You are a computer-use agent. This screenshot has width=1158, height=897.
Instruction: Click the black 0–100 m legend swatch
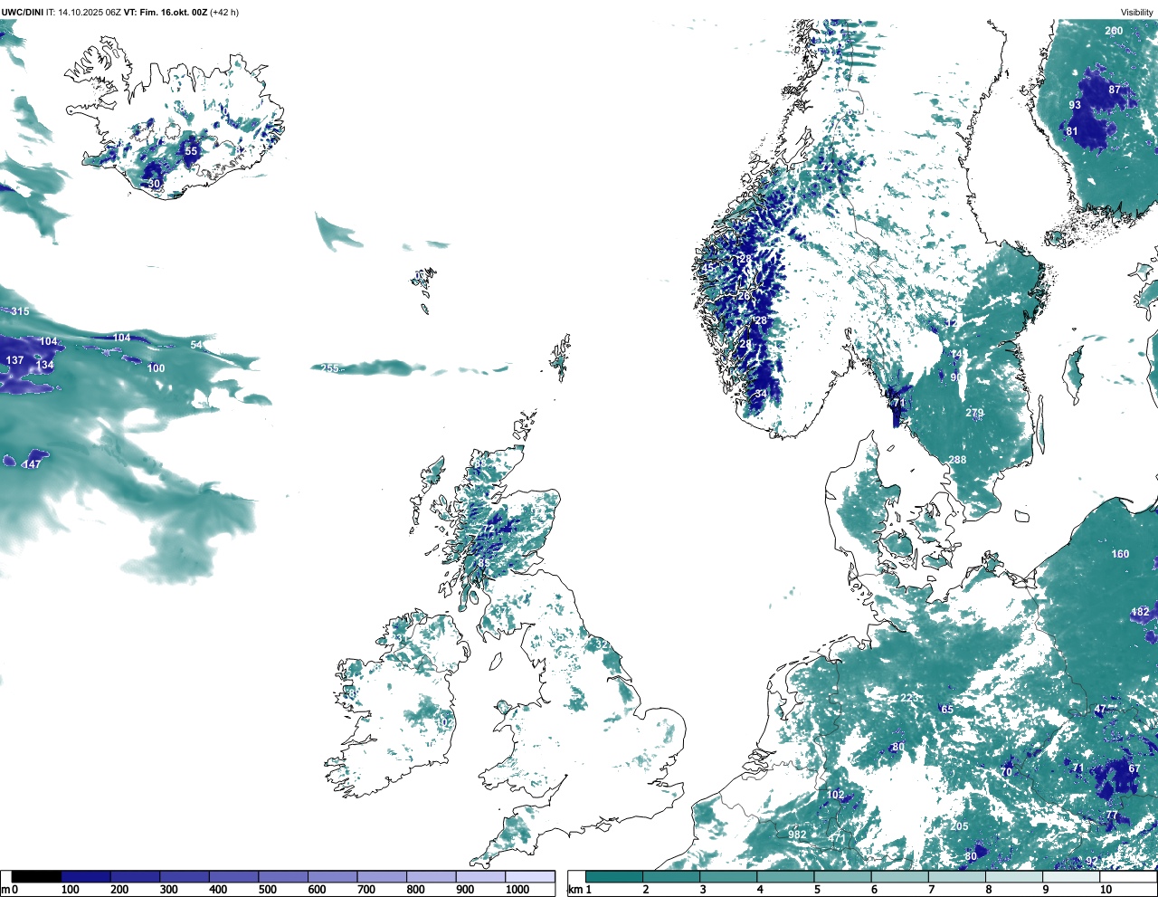36,876
